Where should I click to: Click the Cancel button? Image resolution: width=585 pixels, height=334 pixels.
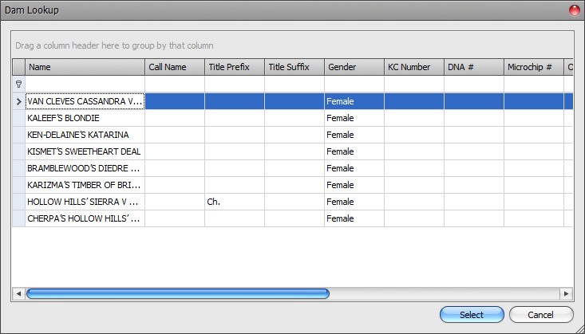[541, 315]
